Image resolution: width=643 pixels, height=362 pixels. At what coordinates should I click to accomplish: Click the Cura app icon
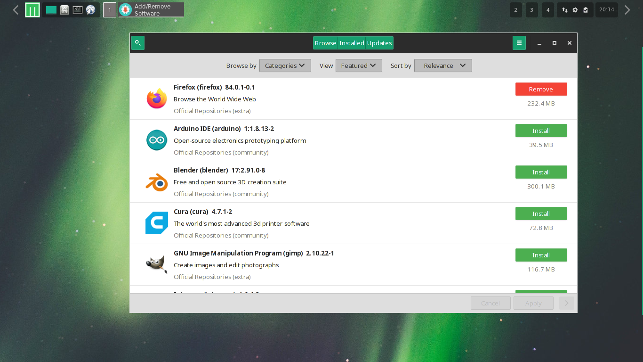[x=157, y=223]
